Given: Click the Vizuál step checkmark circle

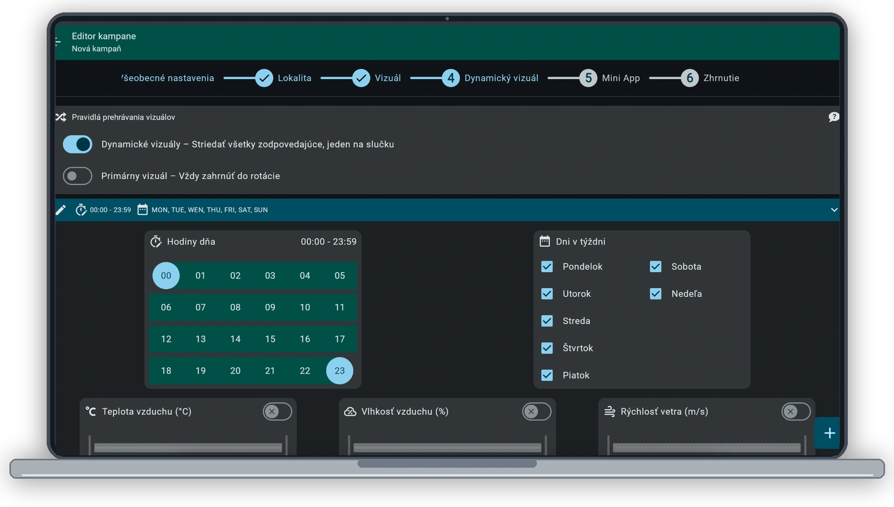Looking at the screenshot, I should (x=361, y=78).
